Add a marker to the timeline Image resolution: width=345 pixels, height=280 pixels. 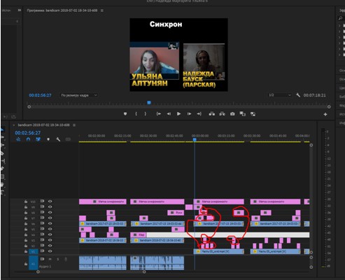[48, 139]
